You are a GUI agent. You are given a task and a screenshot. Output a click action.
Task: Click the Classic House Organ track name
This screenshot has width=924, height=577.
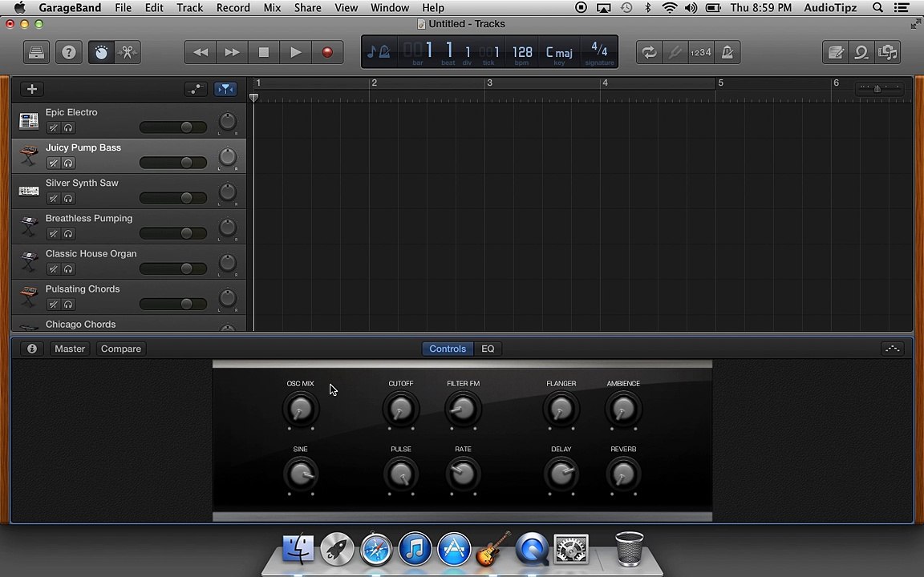tap(91, 254)
